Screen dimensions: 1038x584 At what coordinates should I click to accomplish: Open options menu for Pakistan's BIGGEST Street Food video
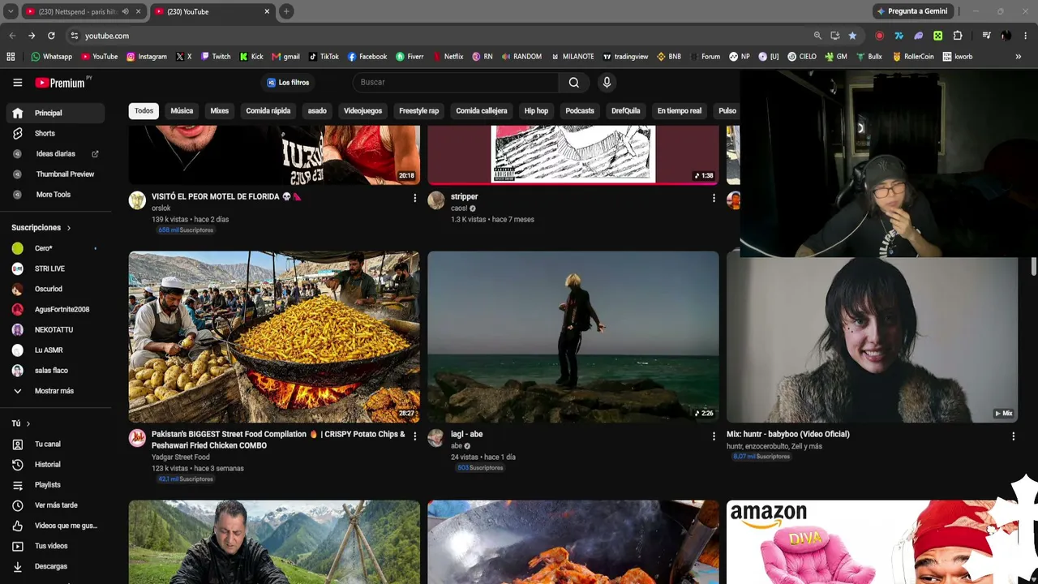pos(414,436)
